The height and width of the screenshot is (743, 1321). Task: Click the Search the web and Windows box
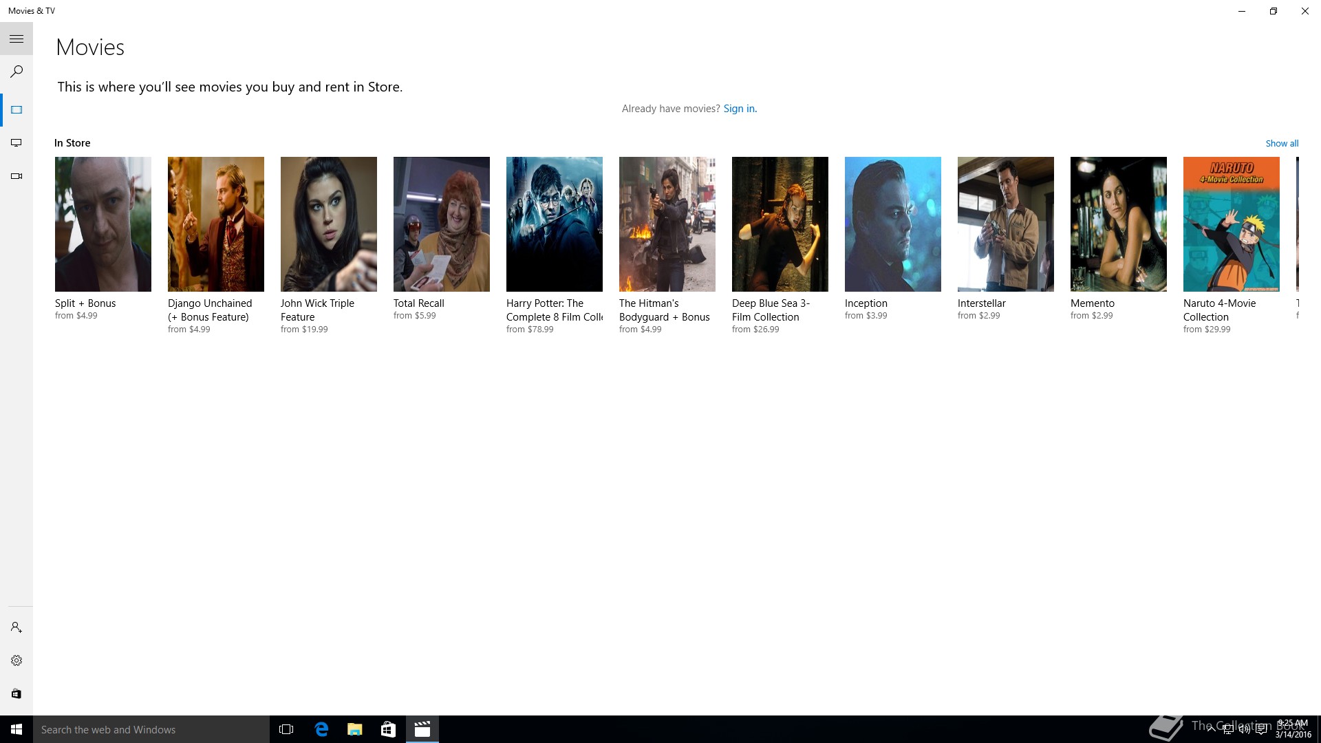pos(151,729)
